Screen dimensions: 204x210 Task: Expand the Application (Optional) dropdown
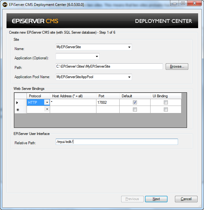(97, 57)
